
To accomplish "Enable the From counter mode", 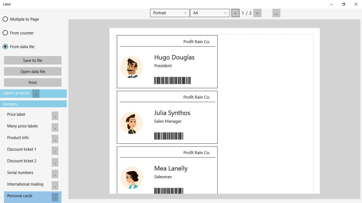I will click(x=5, y=33).
